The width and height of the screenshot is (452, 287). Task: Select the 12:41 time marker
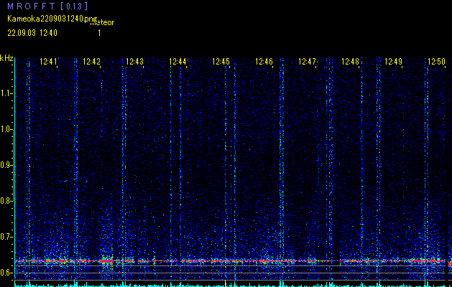coord(48,62)
